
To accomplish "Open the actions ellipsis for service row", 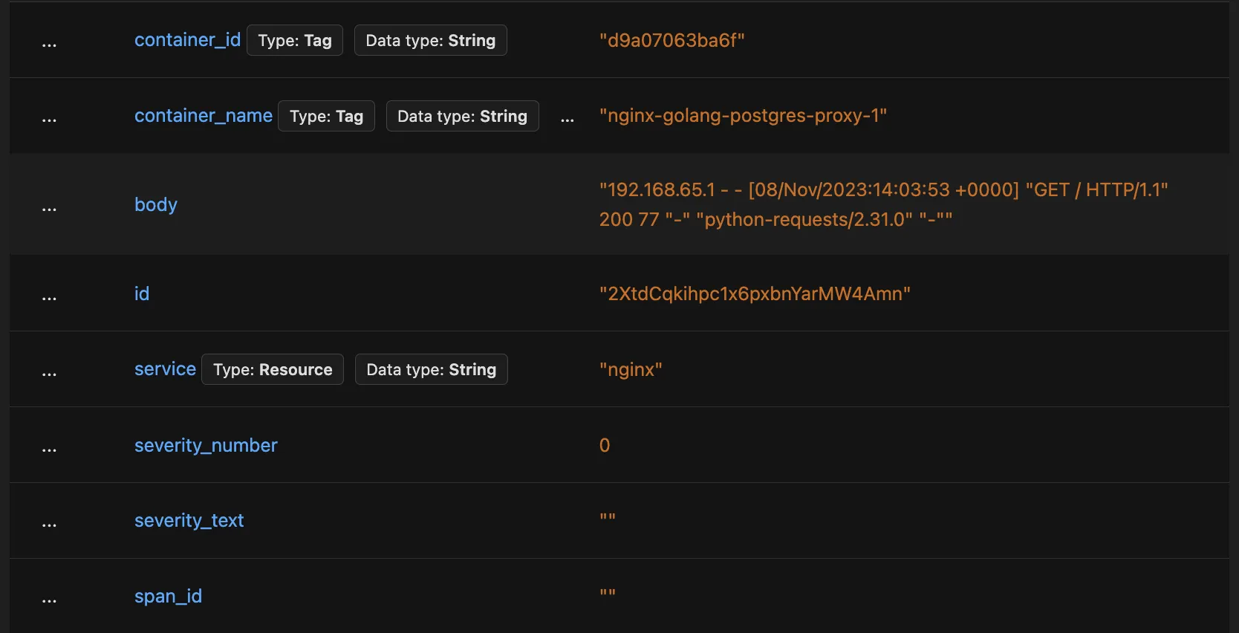I will point(49,374).
